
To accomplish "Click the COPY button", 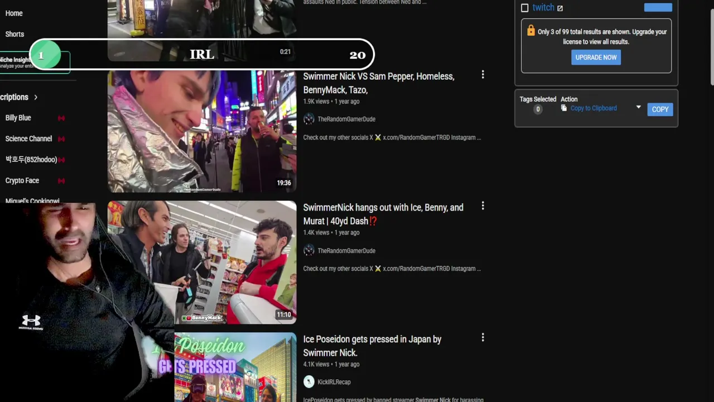I will tap(660, 109).
